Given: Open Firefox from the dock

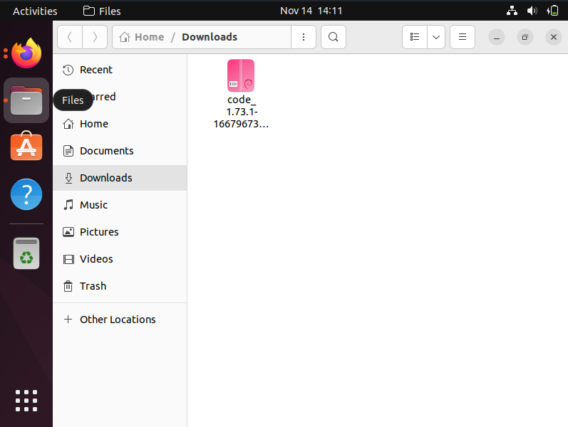Looking at the screenshot, I should (26, 53).
